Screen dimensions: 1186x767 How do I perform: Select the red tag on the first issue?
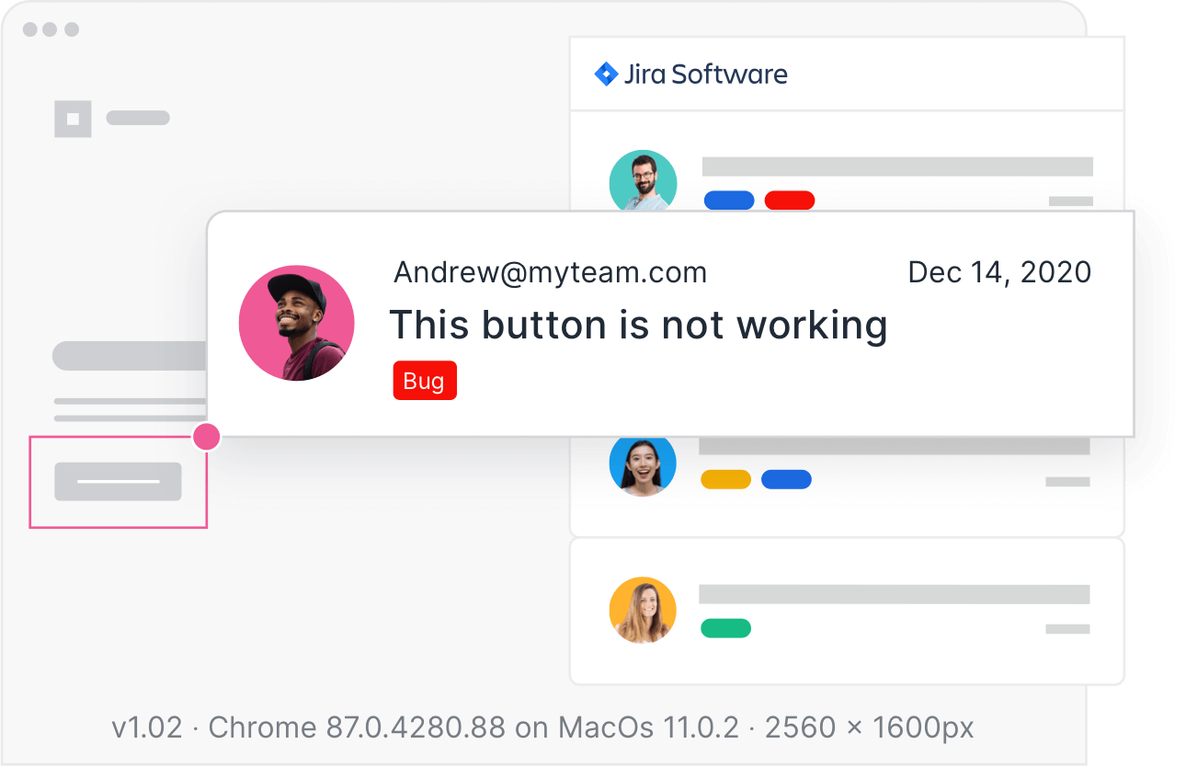pos(790,200)
